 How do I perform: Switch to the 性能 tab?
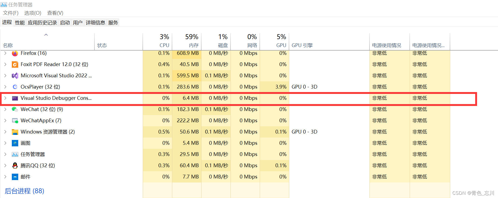coord(20,23)
